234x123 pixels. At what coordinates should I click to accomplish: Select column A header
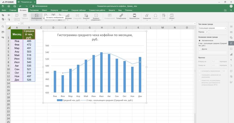pyautogui.click(x=17, y=27)
